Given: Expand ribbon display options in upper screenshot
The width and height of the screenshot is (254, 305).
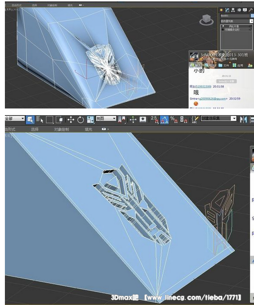Looking at the screenshot, I should click(x=81, y=5).
